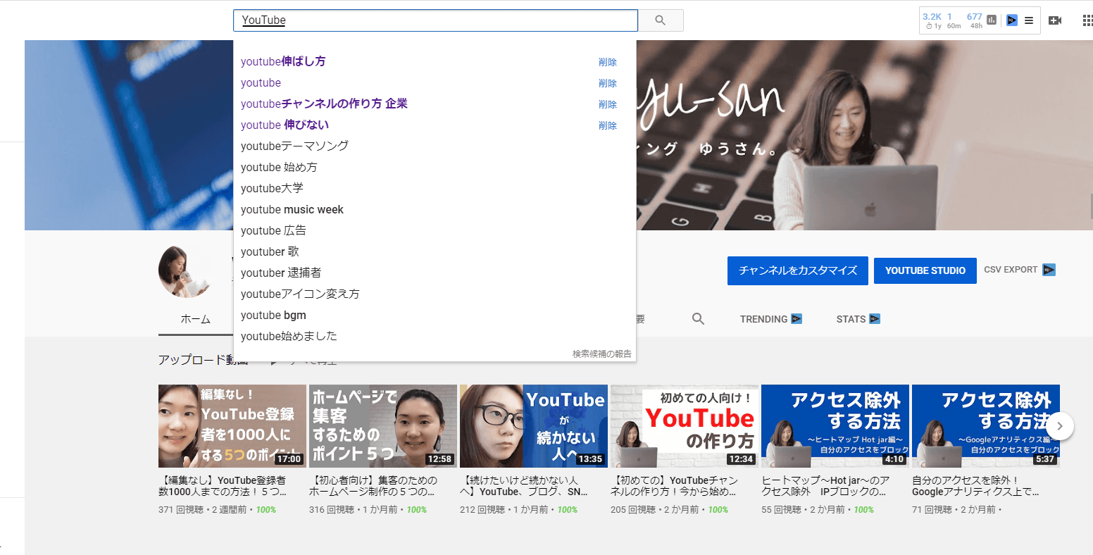Viewport: 1093px width, 555px height.
Task: Advance the video carousel with right arrow
Action: click(1060, 426)
